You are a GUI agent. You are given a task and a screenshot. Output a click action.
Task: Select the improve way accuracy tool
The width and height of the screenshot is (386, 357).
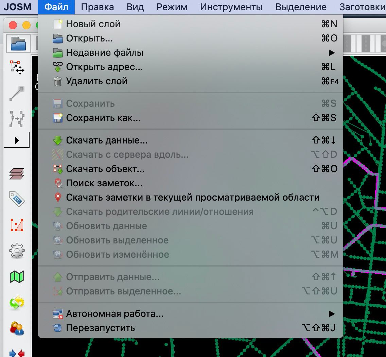tap(17, 119)
